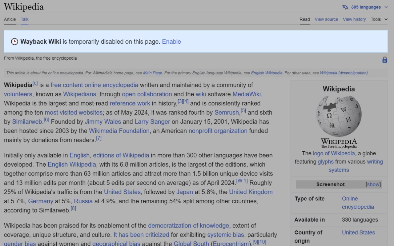Open the reference work link
394x246 pixels.
click(130, 103)
